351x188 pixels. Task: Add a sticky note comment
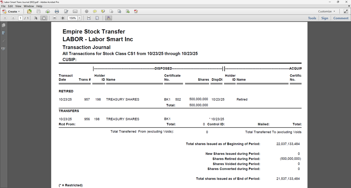coord(95,11)
